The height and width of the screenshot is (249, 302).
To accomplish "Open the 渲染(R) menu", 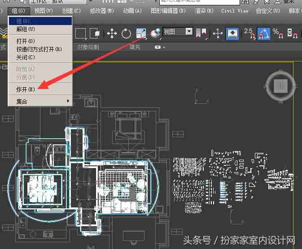I will tap(204, 11).
